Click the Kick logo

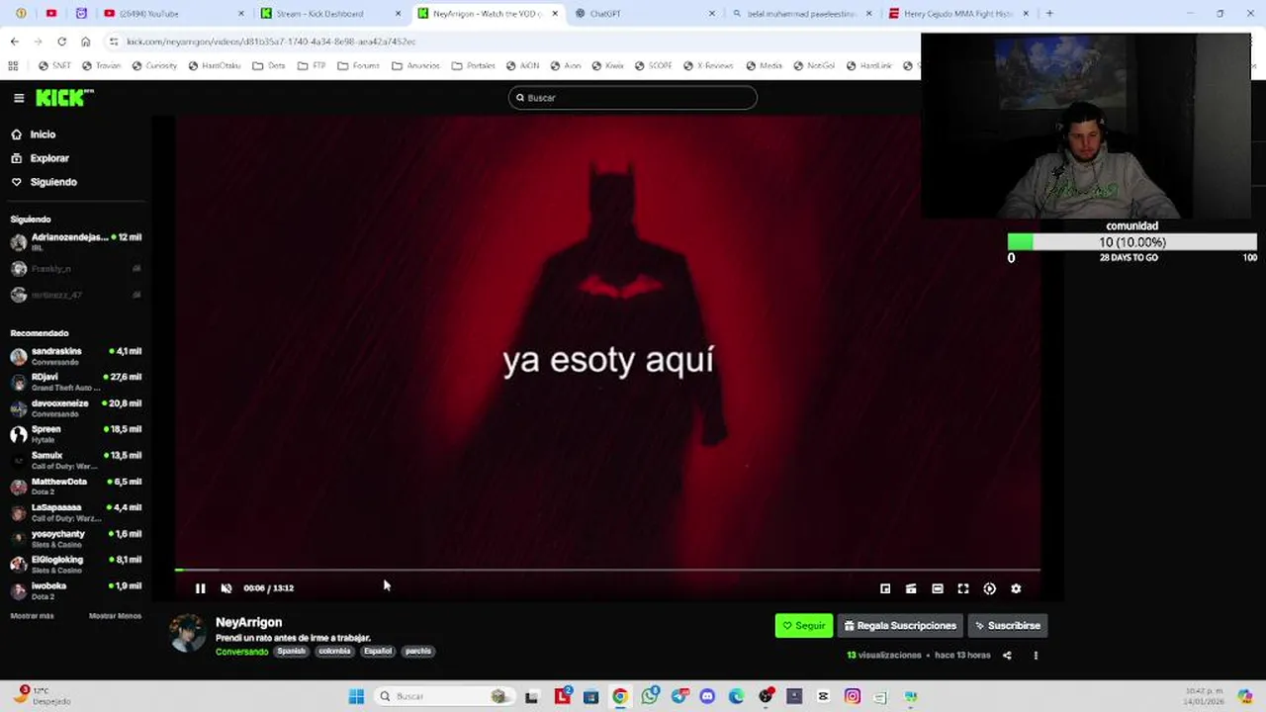(x=64, y=97)
